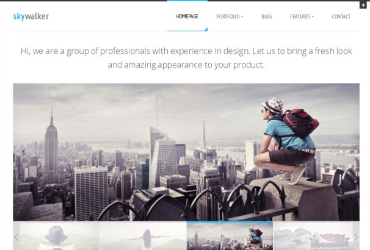Viewport: 370px width, 250px height.
Task: Click the plus sign beside Portfolio
Action: pos(242,16)
